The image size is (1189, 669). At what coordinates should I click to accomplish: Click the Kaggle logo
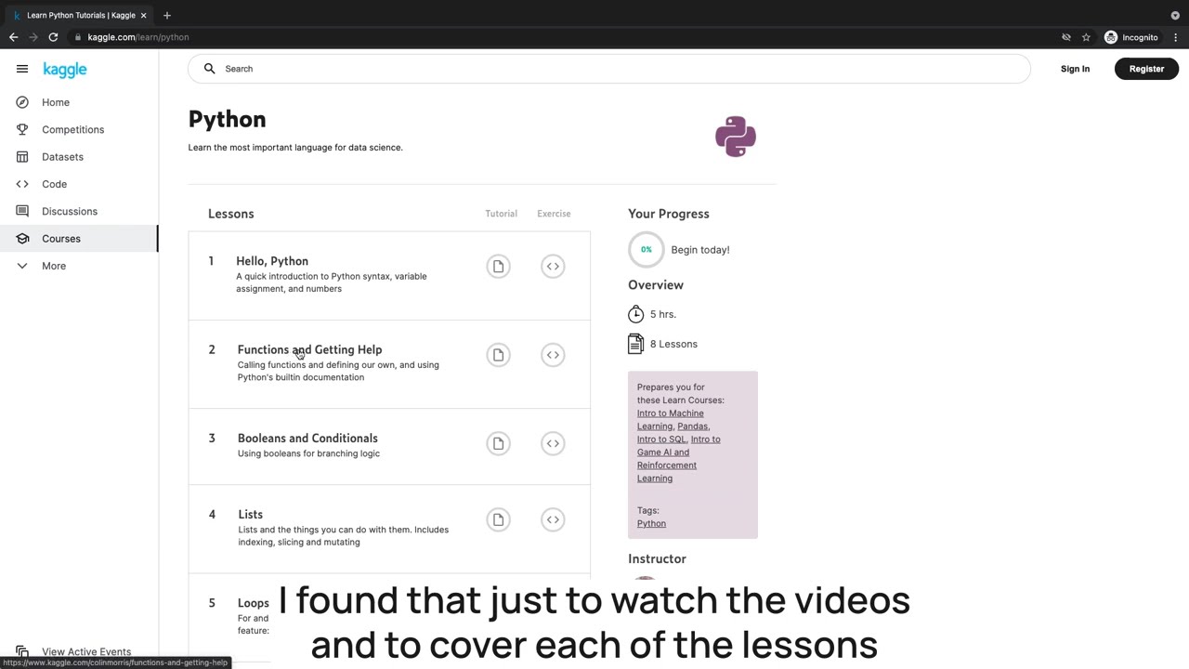click(65, 70)
